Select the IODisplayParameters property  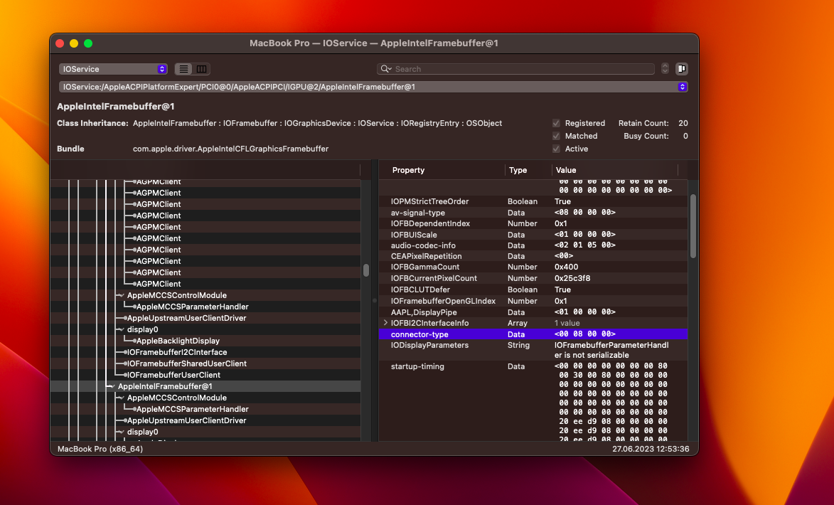[429, 346]
